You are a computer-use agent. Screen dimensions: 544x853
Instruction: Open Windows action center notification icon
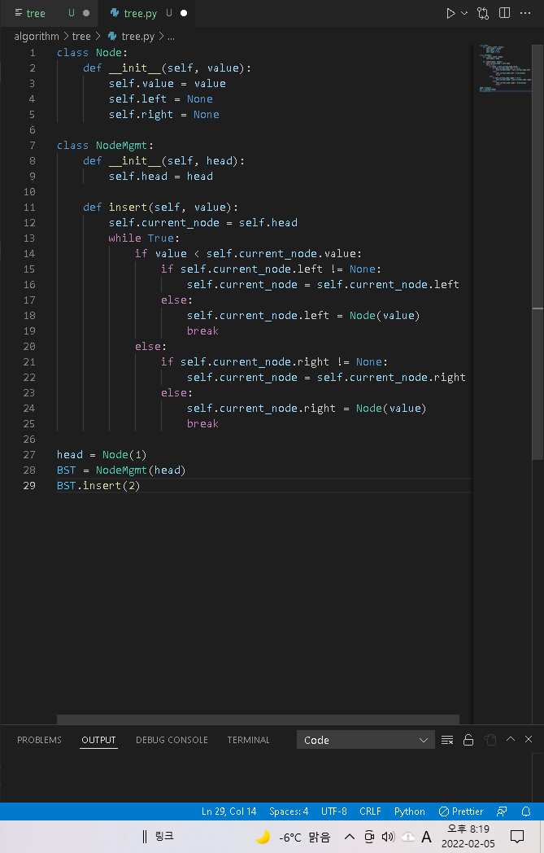click(517, 837)
